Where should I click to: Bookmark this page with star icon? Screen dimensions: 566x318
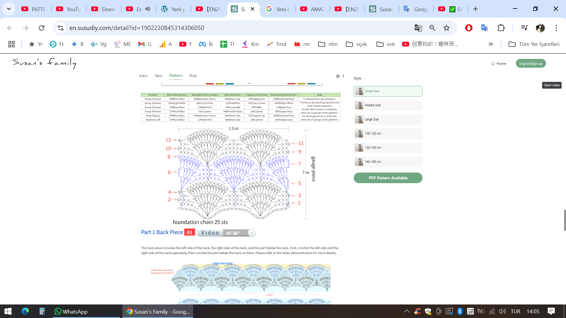(447, 28)
